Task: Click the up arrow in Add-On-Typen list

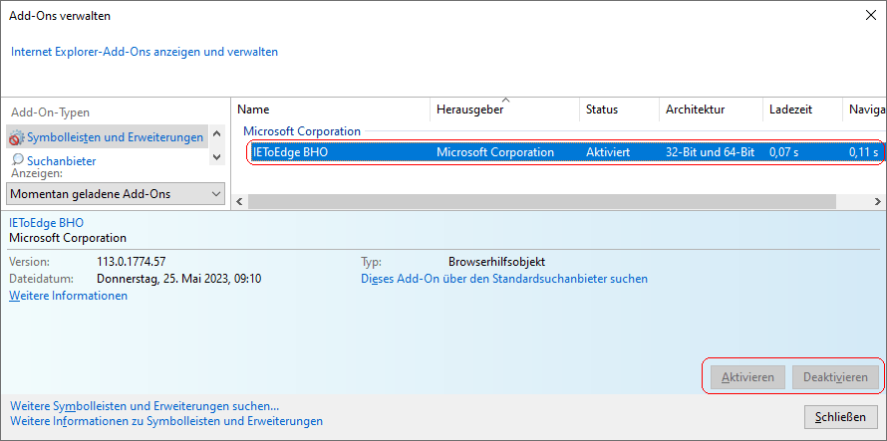Action: (x=216, y=132)
